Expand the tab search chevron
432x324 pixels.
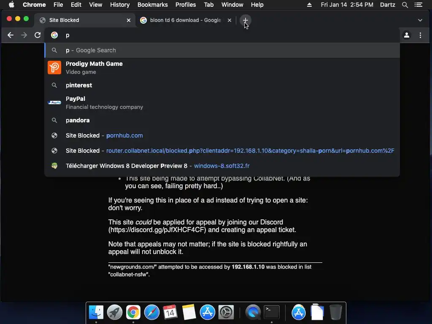tap(420, 20)
